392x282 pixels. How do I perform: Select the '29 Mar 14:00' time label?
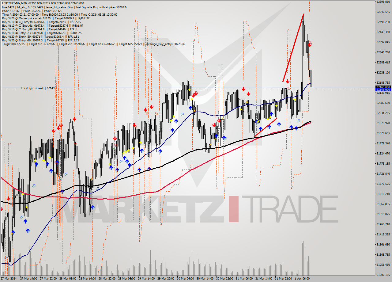[x=146, y=279]
